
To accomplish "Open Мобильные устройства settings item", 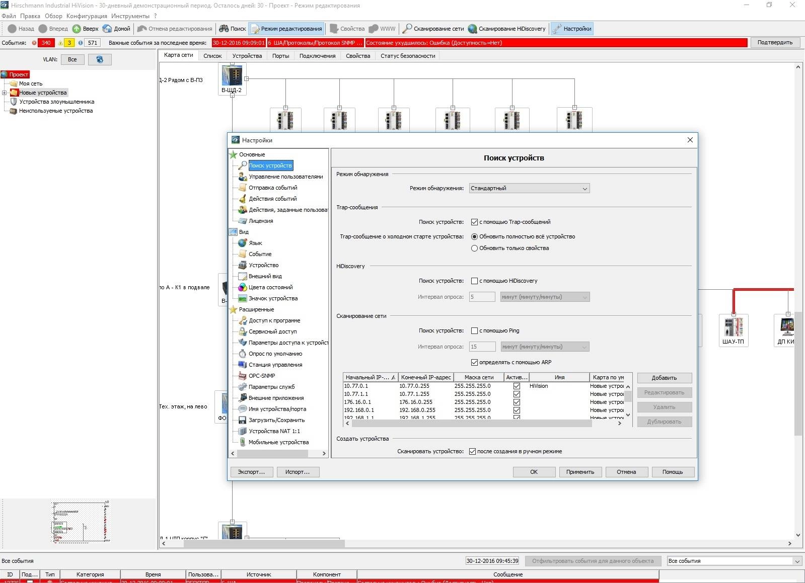I will pos(278,442).
